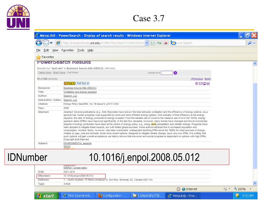Click the Jump to # input field

pos(167,73)
